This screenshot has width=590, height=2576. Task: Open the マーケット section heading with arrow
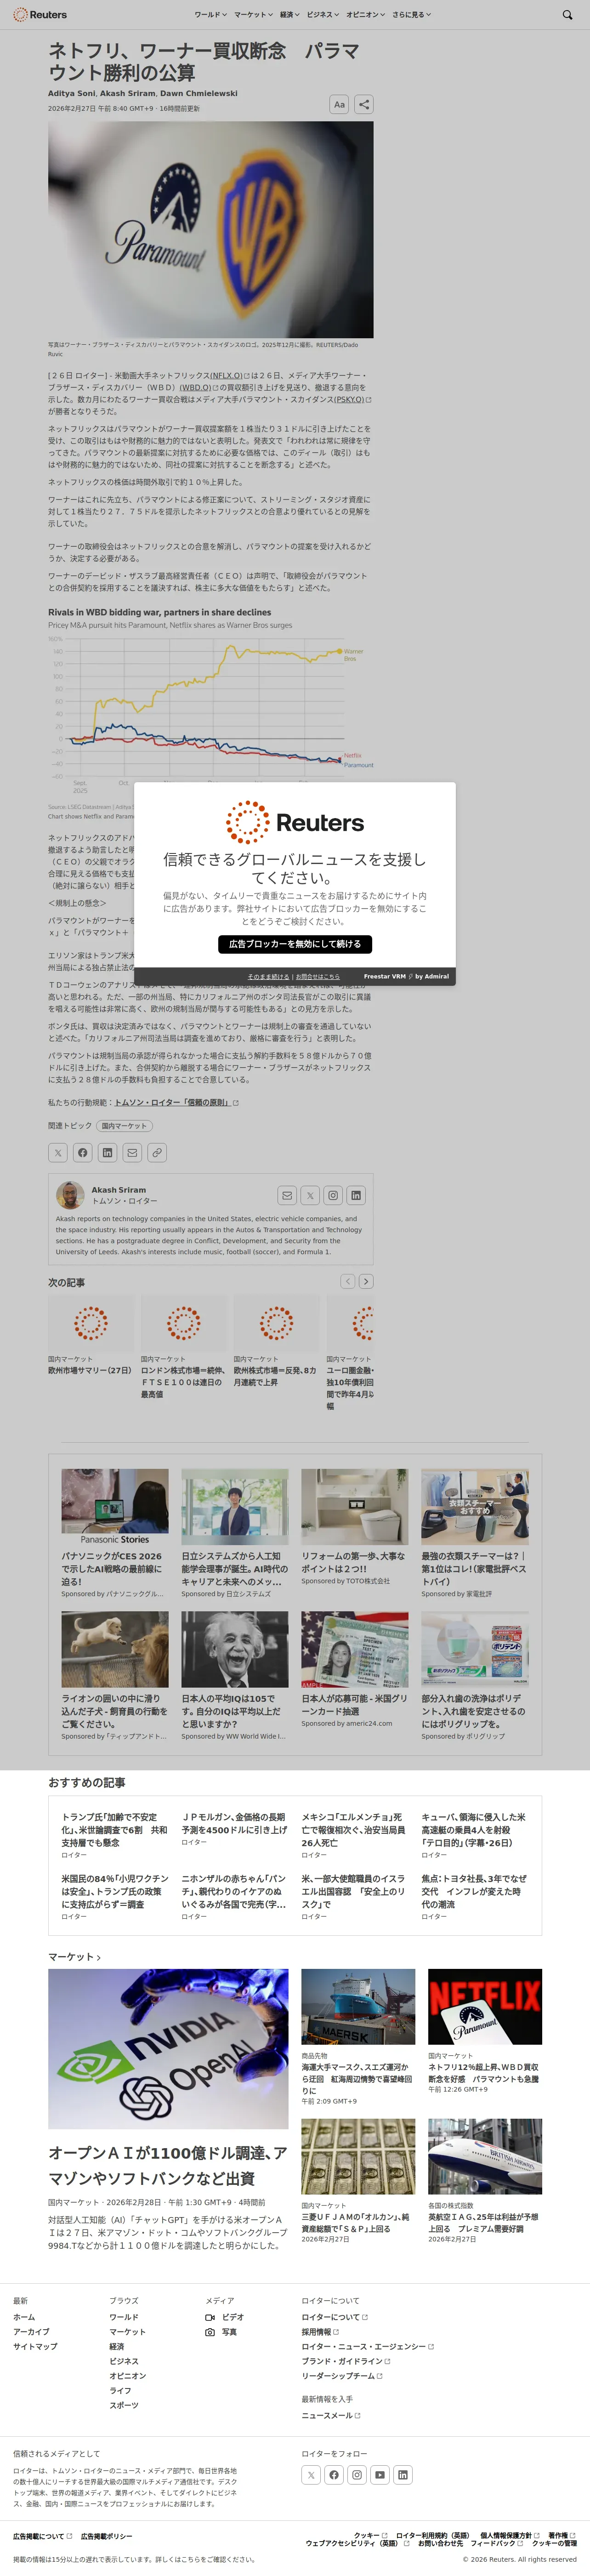(x=75, y=1956)
